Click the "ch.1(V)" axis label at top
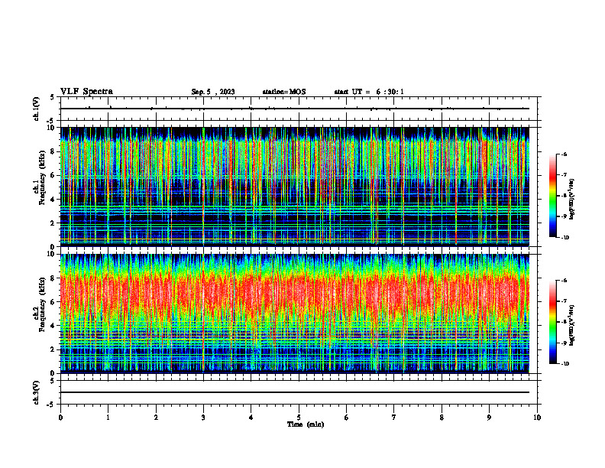The width and height of the screenshot is (605, 468). pyautogui.click(x=36, y=109)
